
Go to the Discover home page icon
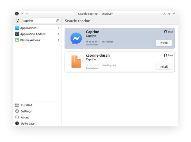pos(17,21)
